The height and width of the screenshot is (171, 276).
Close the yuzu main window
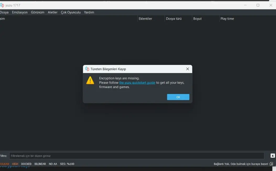point(271,5)
